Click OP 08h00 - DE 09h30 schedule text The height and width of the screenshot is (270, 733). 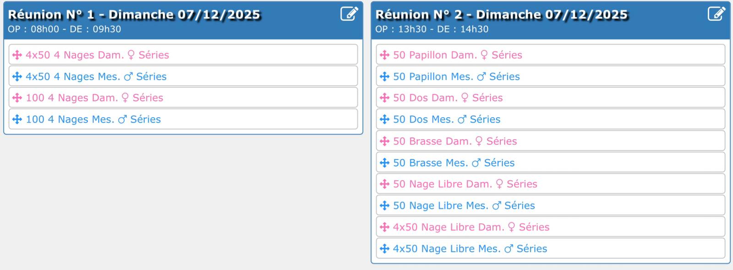pos(64,29)
